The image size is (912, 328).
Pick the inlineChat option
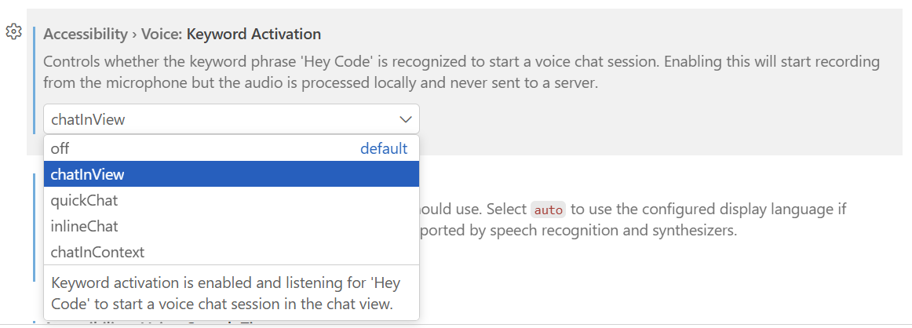pyautogui.click(x=84, y=226)
